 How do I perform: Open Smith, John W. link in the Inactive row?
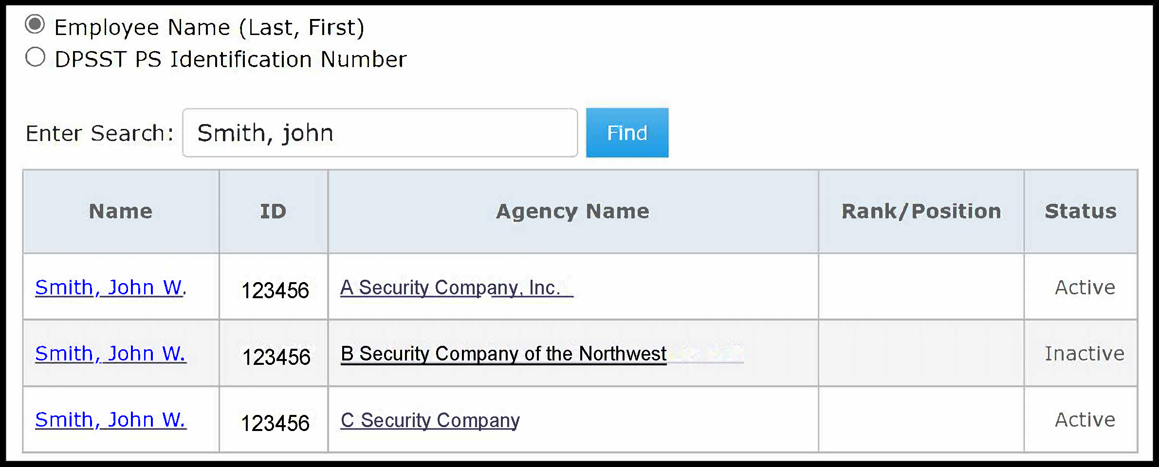(110, 354)
